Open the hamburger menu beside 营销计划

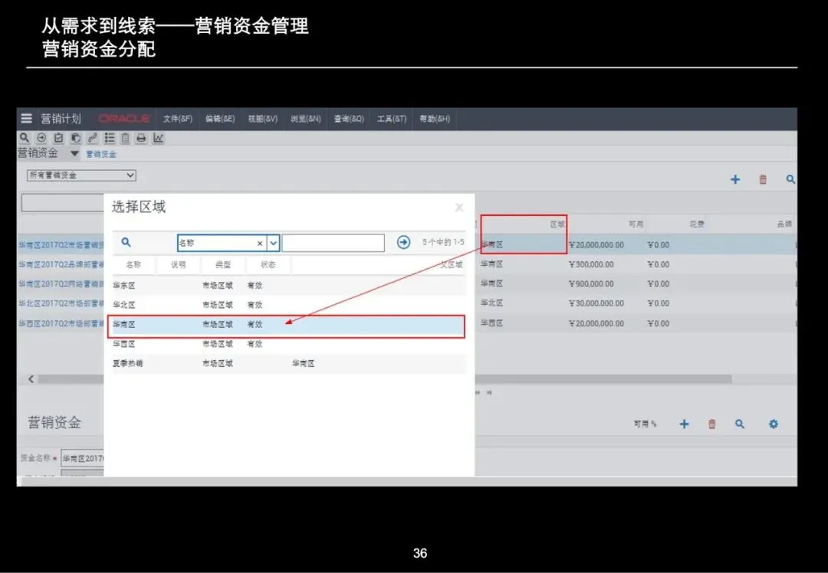[26, 118]
